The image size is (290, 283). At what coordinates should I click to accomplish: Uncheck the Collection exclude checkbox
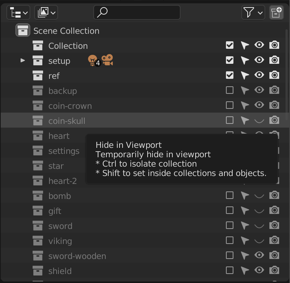point(230,45)
